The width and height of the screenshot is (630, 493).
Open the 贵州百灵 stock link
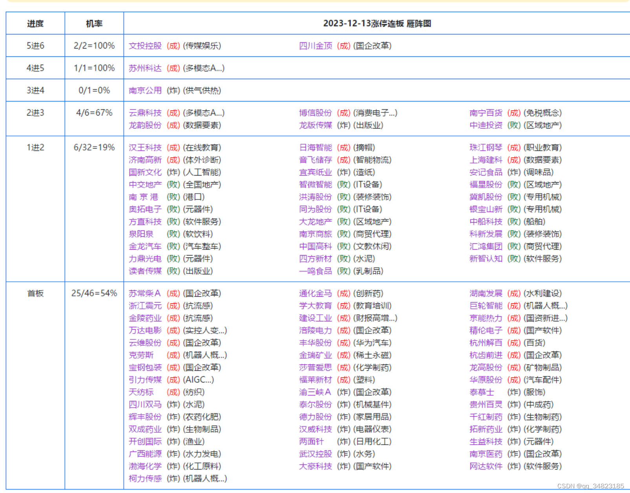point(486,404)
